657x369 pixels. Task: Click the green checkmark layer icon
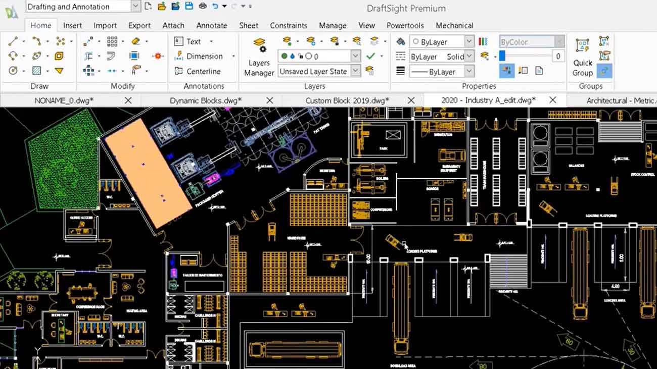tap(371, 56)
